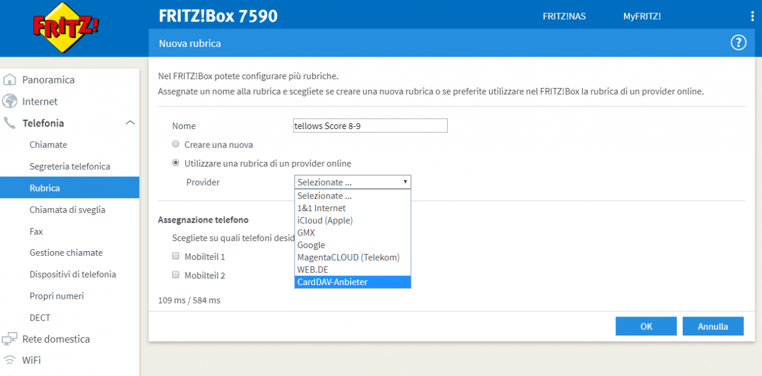Open Segreteria telefonica in sidebar
The width and height of the screenshot is (762, 376).
(70, 167)
